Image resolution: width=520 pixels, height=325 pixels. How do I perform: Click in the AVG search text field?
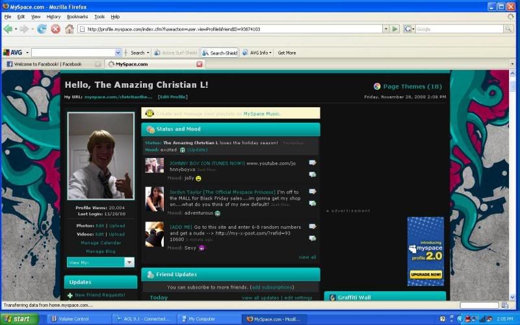[x=73, y=53]
